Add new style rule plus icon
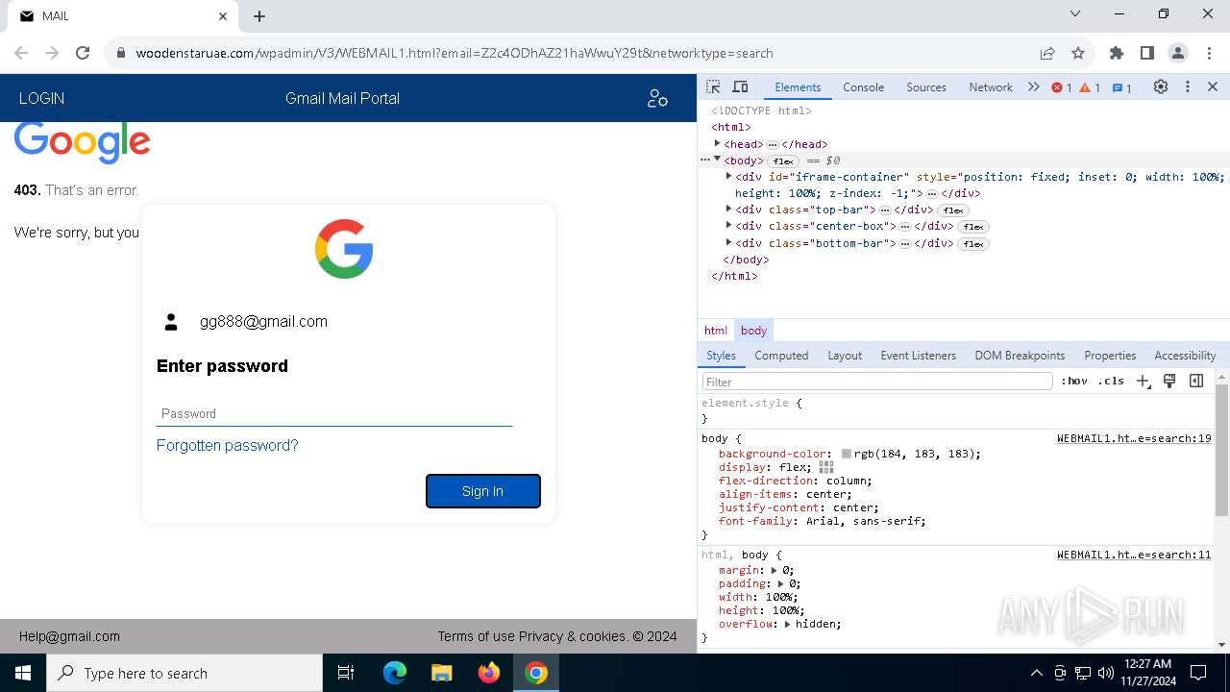The image size is (1230, 692). click(x=1143, y=381)
